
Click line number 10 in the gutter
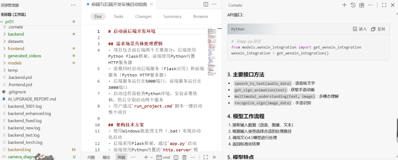(x=97, y=125)
